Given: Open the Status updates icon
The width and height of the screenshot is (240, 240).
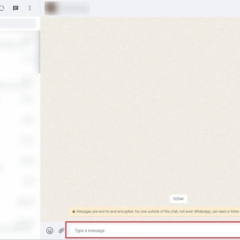Looking at the screenshot, I should coord(2,8).
